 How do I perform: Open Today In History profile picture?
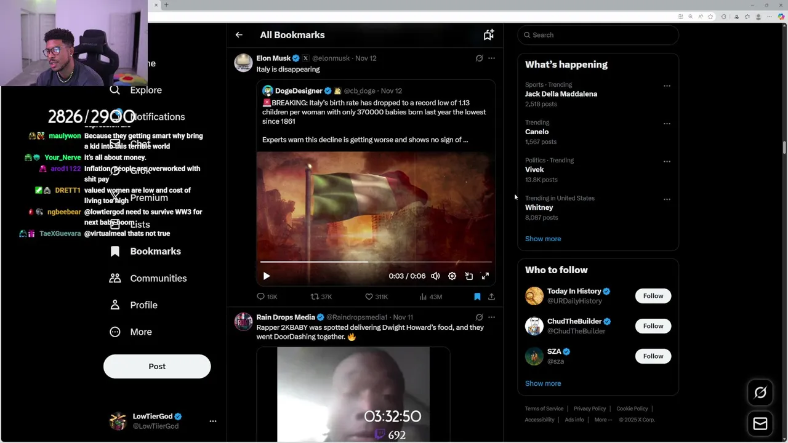[x=534, y=296]
